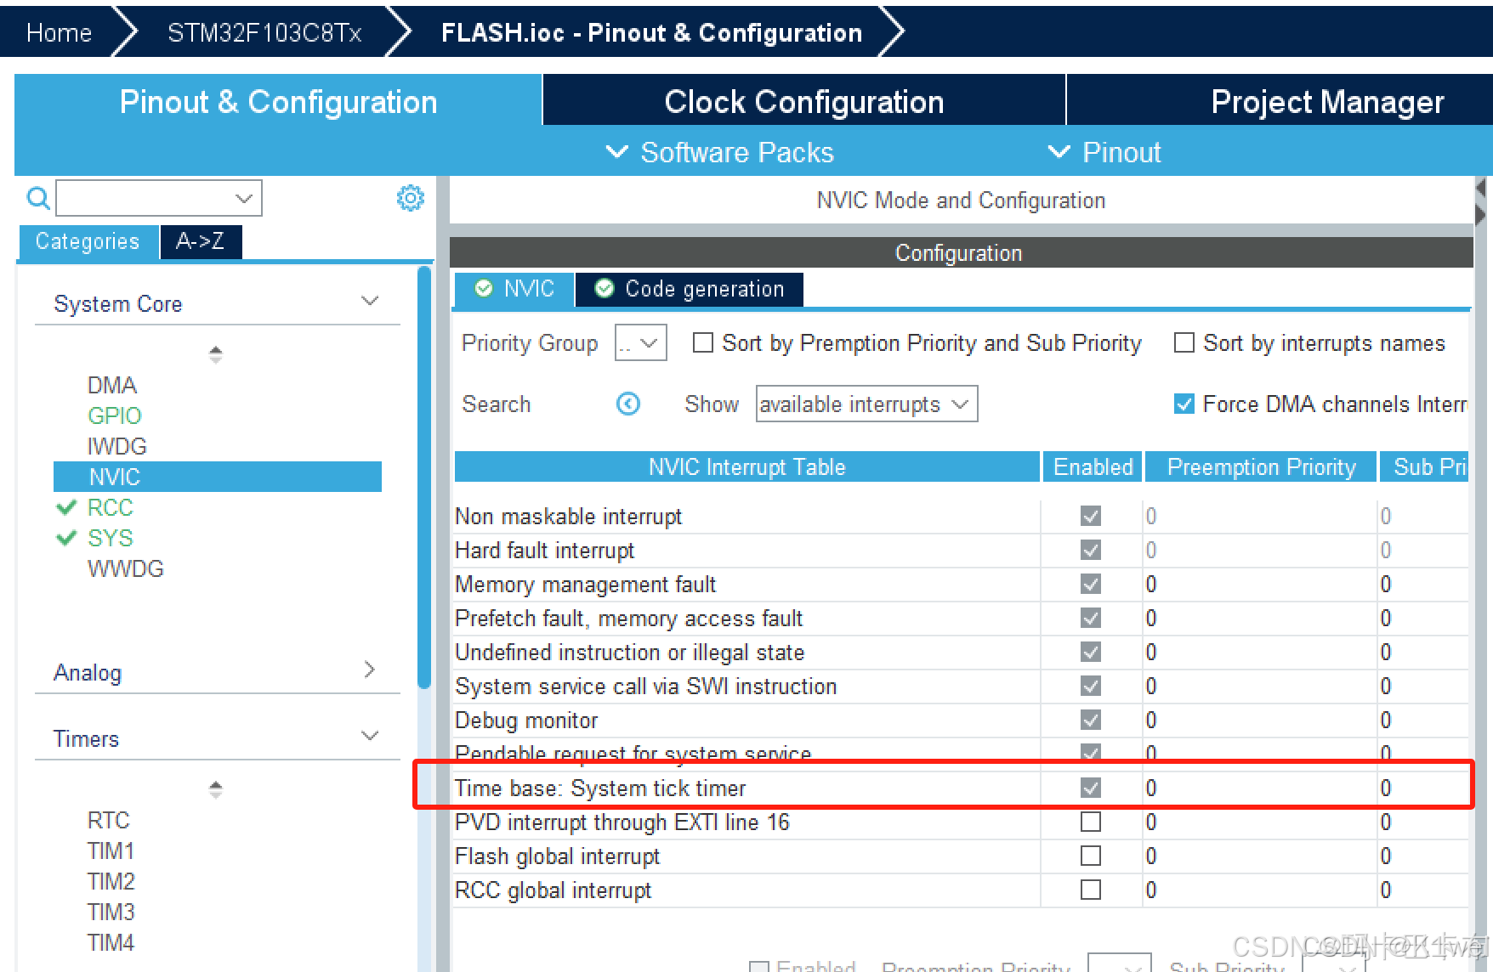Collapse the Timers category
1493x972 pixels.
pos(370,736)
